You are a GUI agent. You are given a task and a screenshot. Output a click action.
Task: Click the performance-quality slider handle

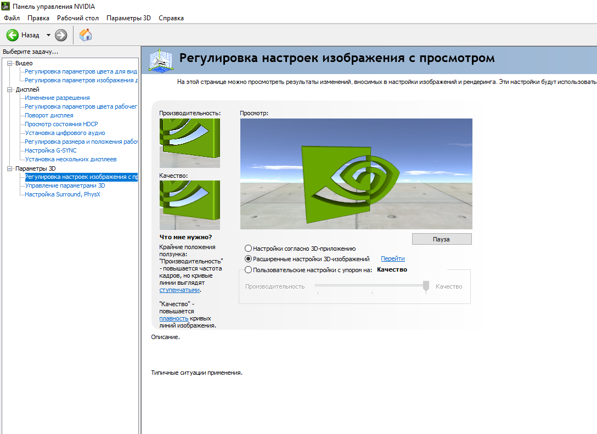point(426,286)
